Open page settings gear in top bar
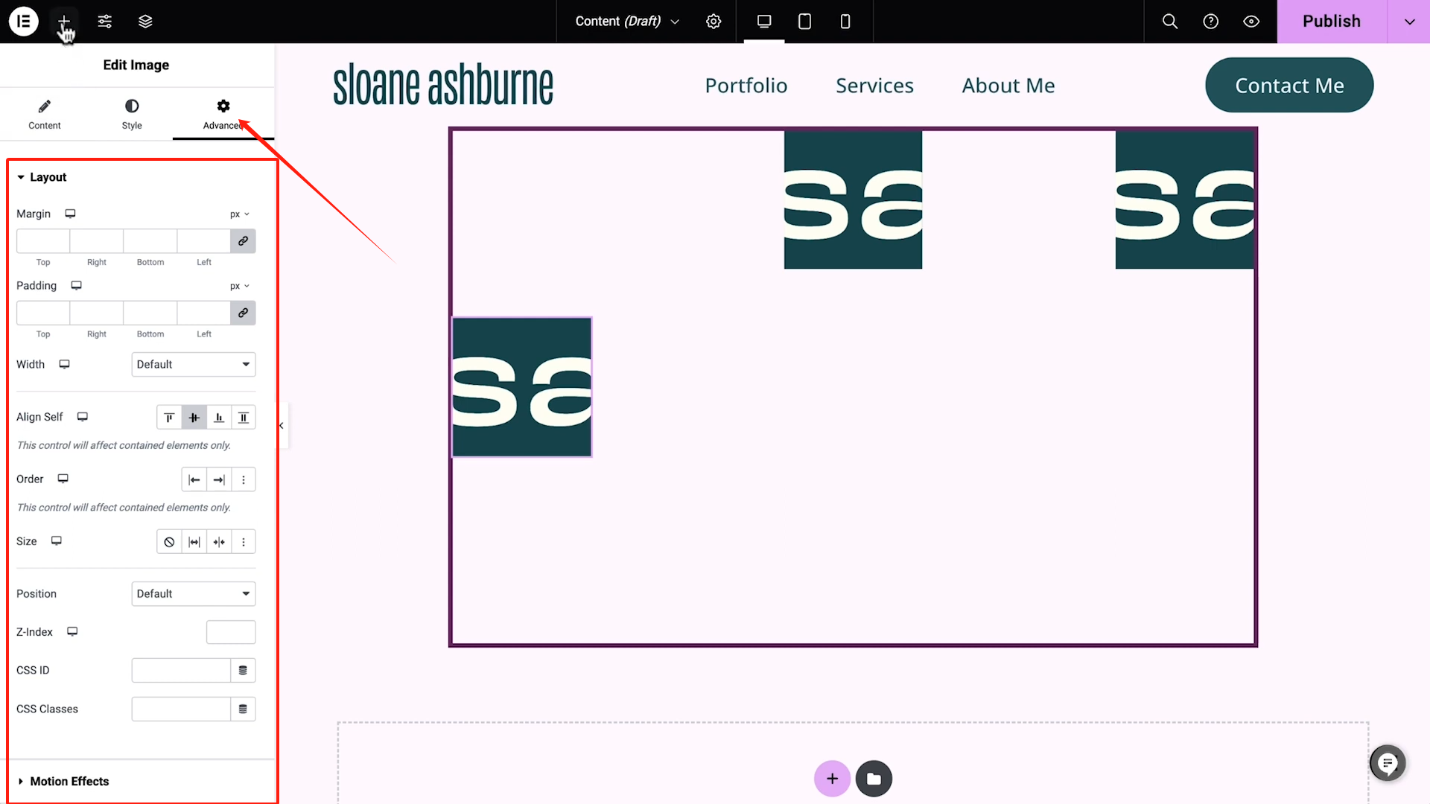The height and width of the screenshot is (804, 1430). (714, 21)
